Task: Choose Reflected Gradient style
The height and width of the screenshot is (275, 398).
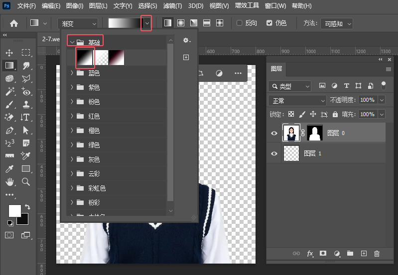Action: click(207, 23)
